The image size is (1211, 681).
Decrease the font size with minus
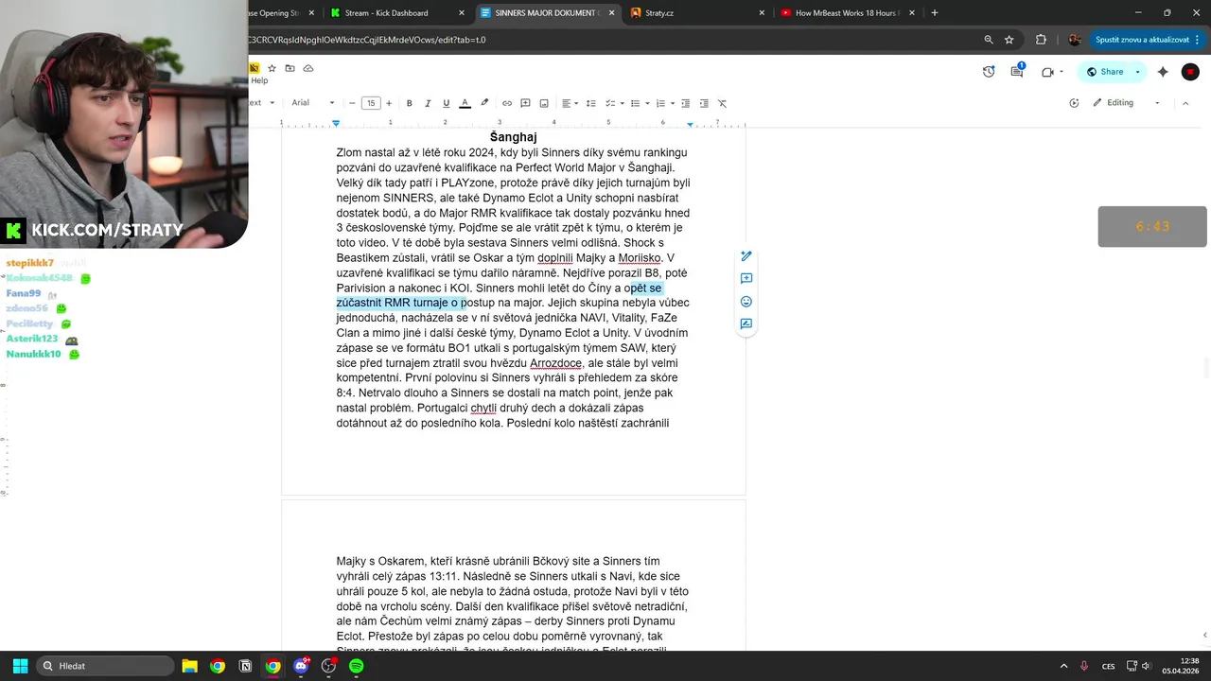pyautogui.click(x=353, y=103)
